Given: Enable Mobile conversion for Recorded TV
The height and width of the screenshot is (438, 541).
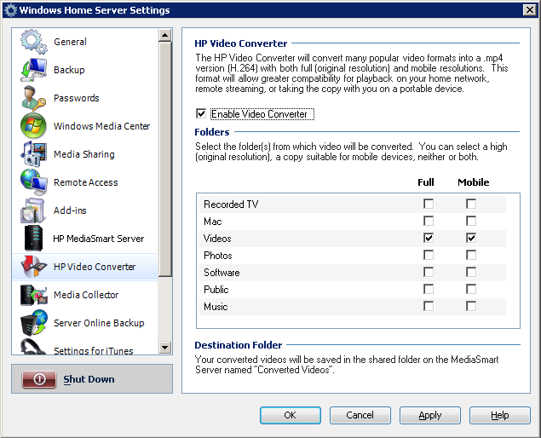Looking at the screenshot, I should point(471,204).
